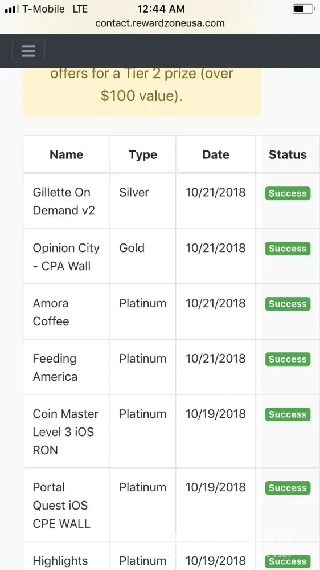320x570 pixels.
Task: Click the Success badge for Opinion City
Action: pos(288,249)
